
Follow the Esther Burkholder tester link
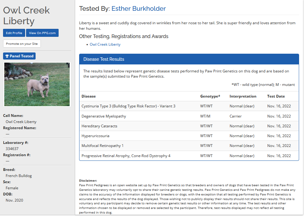coord(139,9)
